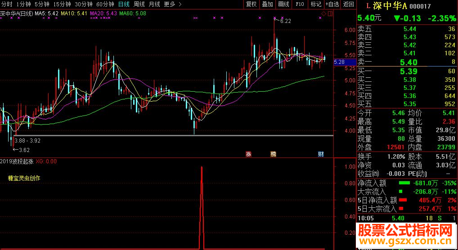The image size is (458, 250).
Task: Click the 5日大宗流入 value 257.4万
Action: coord(429,209)
